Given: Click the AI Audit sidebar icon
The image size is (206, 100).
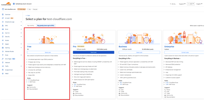Looking at the screenshot, I should click(x=3, y=18).
